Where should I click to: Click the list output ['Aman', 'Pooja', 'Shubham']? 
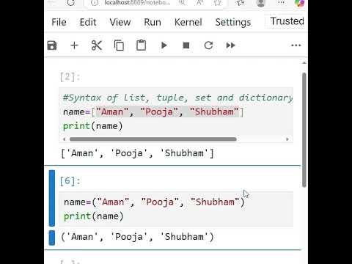coord(137,153)
